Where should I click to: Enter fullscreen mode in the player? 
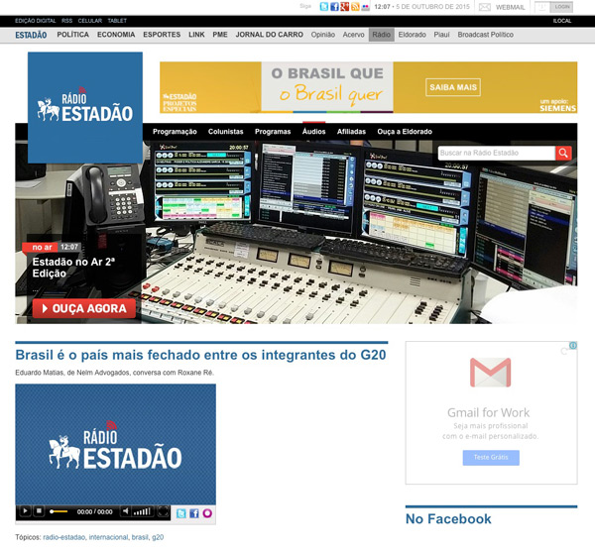[163, 511]
